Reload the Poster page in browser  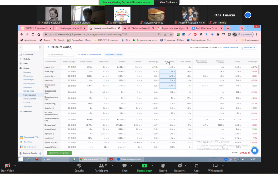pyautogui.click(x=33, y=34)
